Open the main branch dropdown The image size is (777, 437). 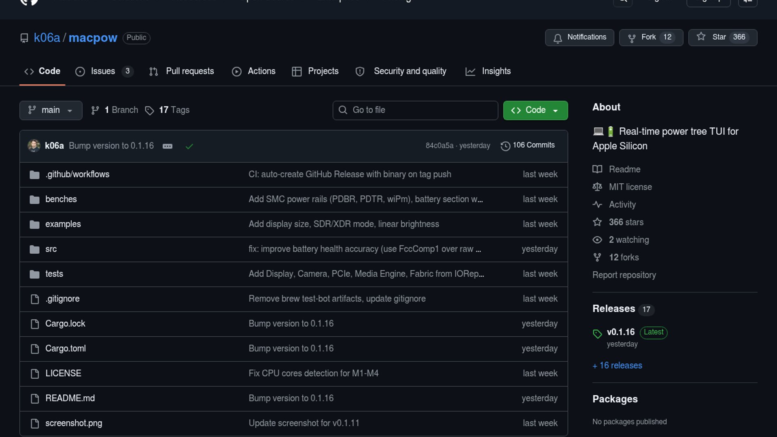pos(51,110)
